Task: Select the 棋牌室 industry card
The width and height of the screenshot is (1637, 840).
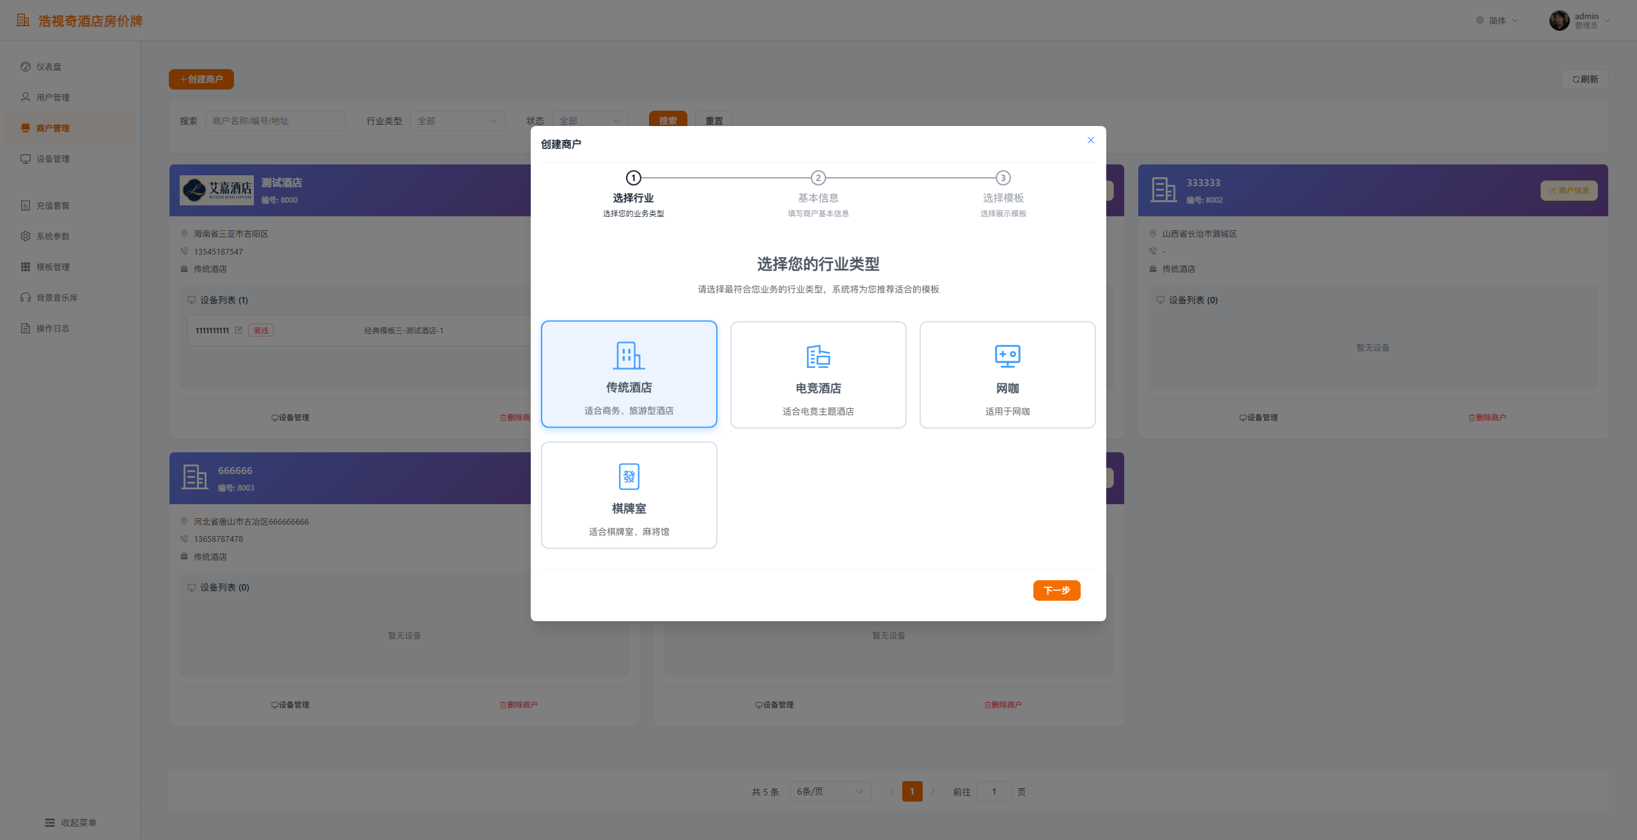Action: (x=629, y=495)
